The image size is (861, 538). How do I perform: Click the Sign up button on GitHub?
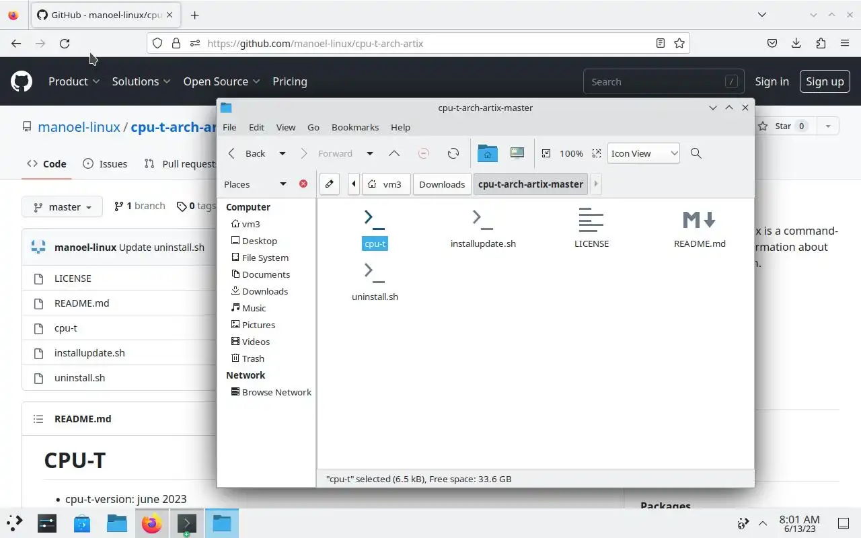[825, 81]
